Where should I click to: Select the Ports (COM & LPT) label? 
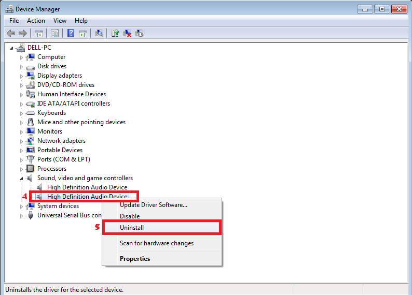(x=64, y=159)
